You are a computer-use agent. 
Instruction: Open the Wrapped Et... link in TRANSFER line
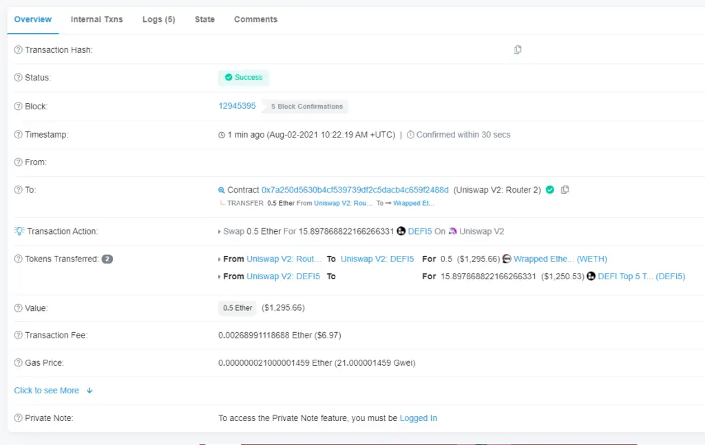[x=414, y=204]
